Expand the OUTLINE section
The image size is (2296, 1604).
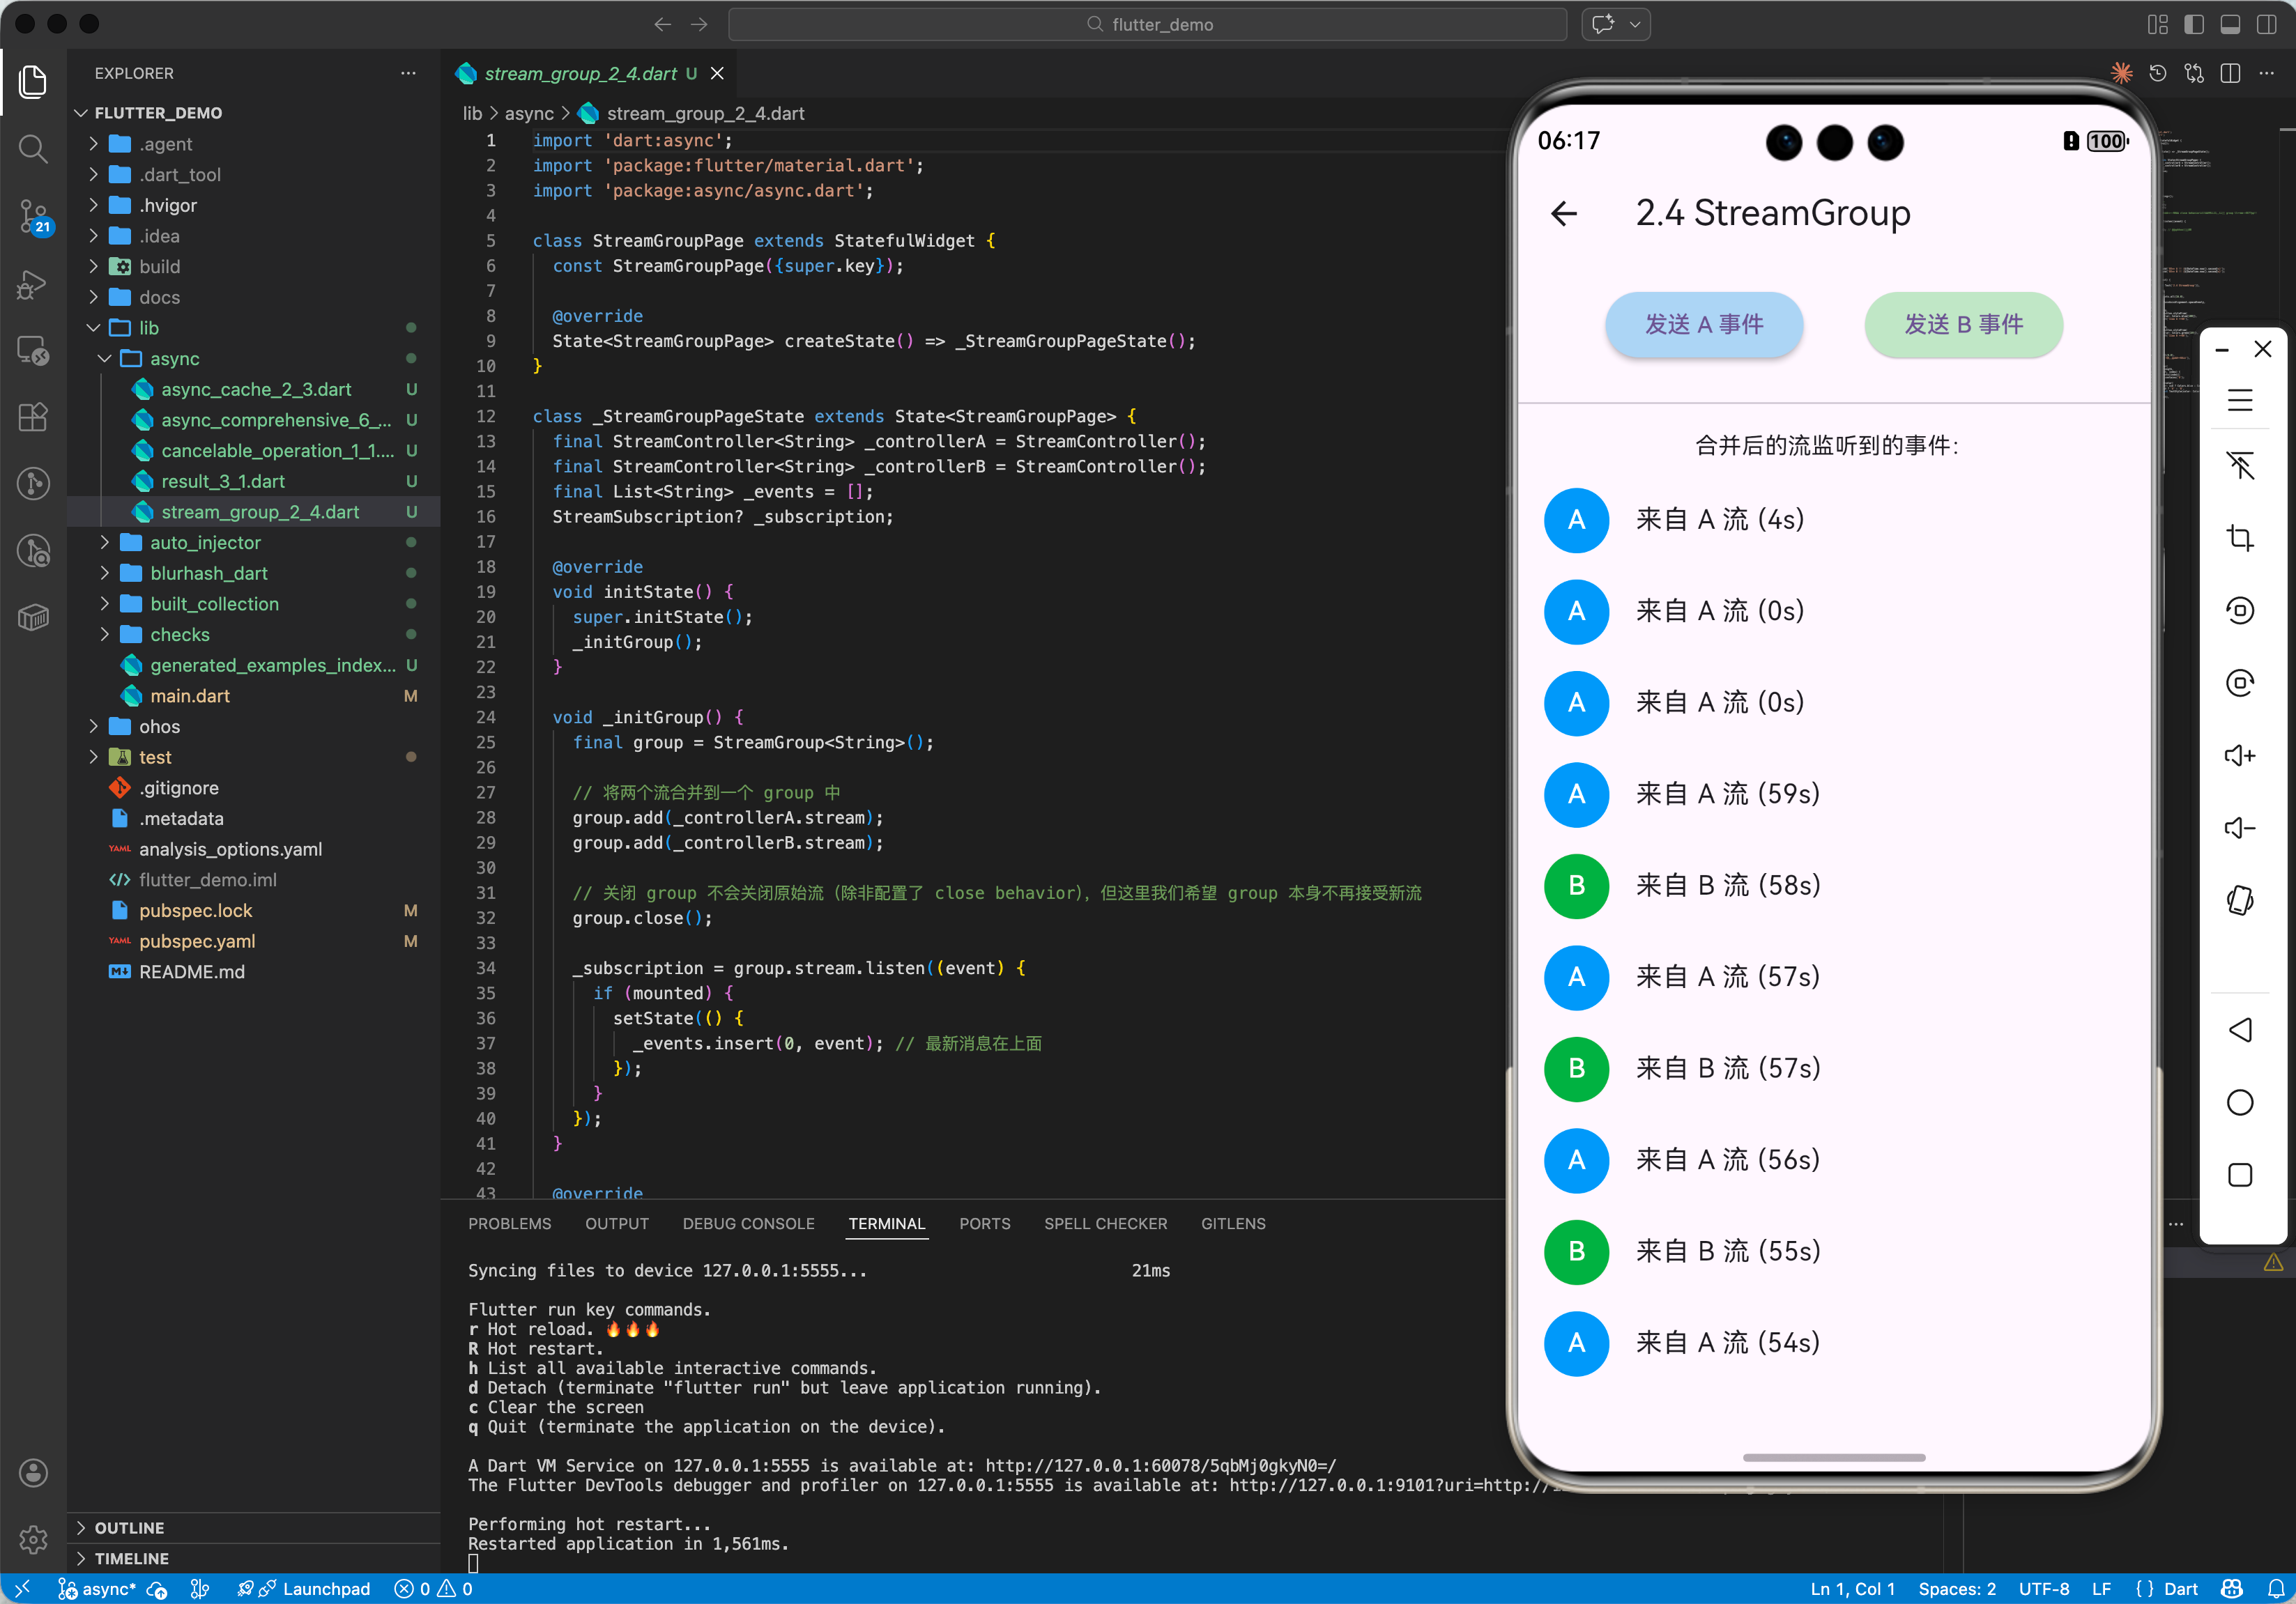[129, 1527]
